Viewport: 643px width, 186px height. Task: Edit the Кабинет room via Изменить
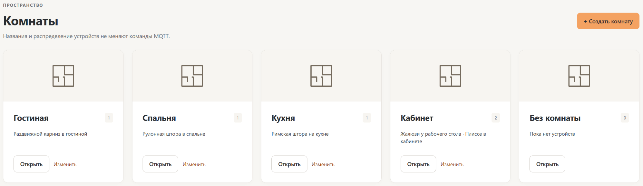point(452,164)
